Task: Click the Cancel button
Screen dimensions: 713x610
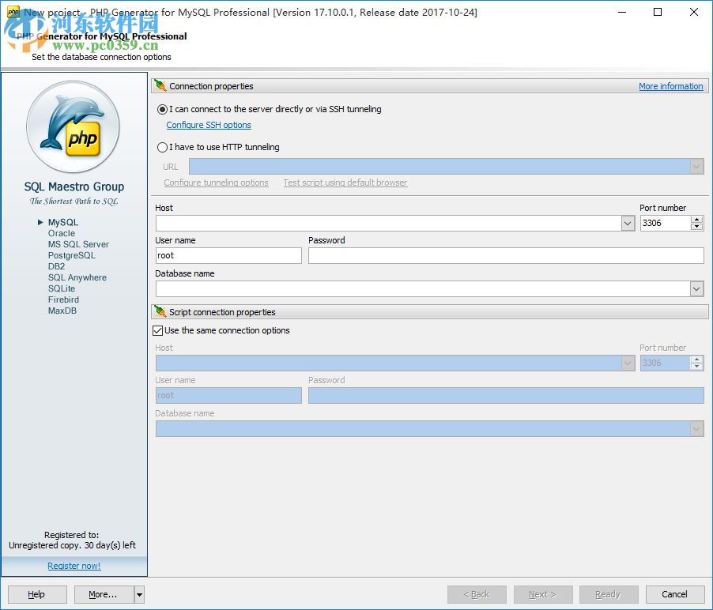Action: click(x=674, y=594)
